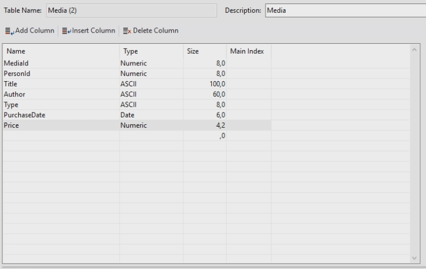The image size is (426, 269).
Task: Click the Insert Column toolbar icon
Action: click(67, 30)
